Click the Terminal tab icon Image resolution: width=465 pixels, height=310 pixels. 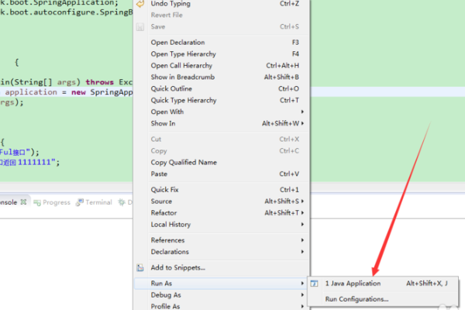[x=80, y=202]
